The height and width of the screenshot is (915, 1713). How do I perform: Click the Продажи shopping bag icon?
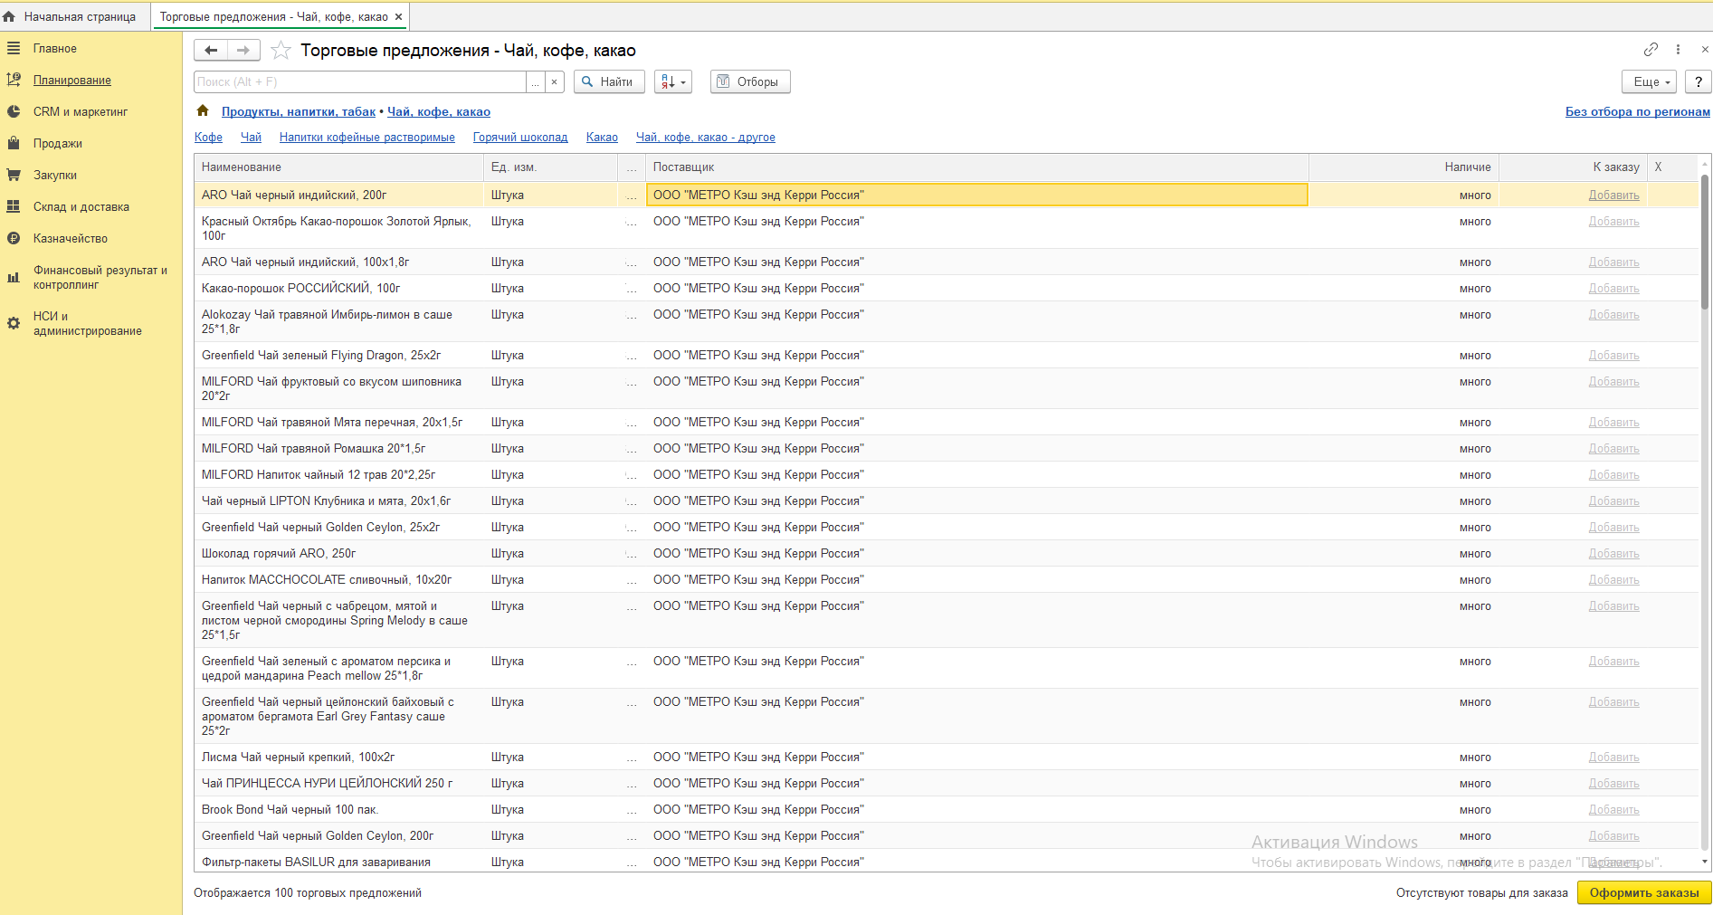coord(14,143)
